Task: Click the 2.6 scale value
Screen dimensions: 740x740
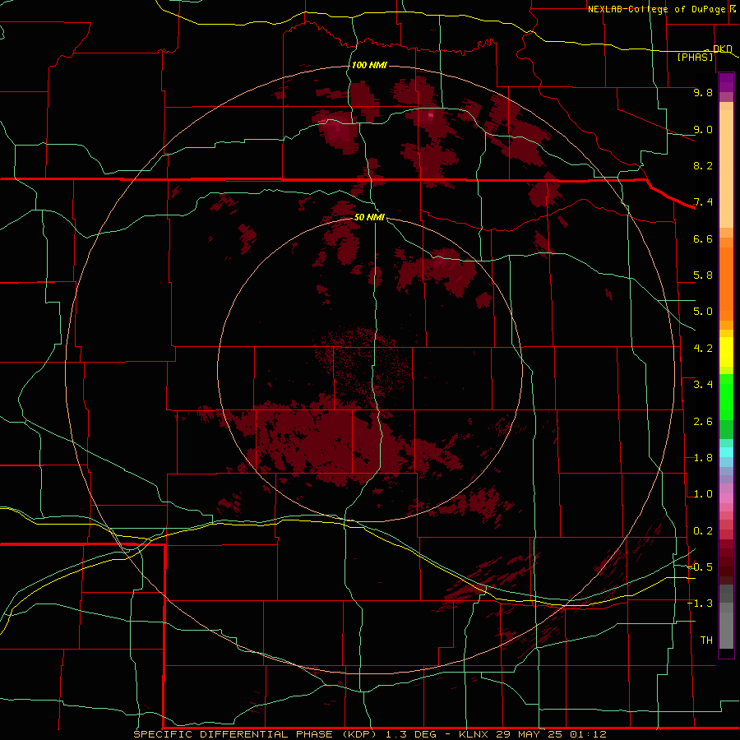Action: [703, 422]
